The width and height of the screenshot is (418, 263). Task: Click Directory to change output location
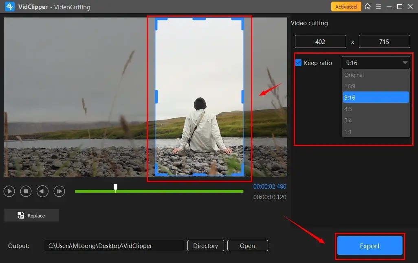tap(205, 246)
